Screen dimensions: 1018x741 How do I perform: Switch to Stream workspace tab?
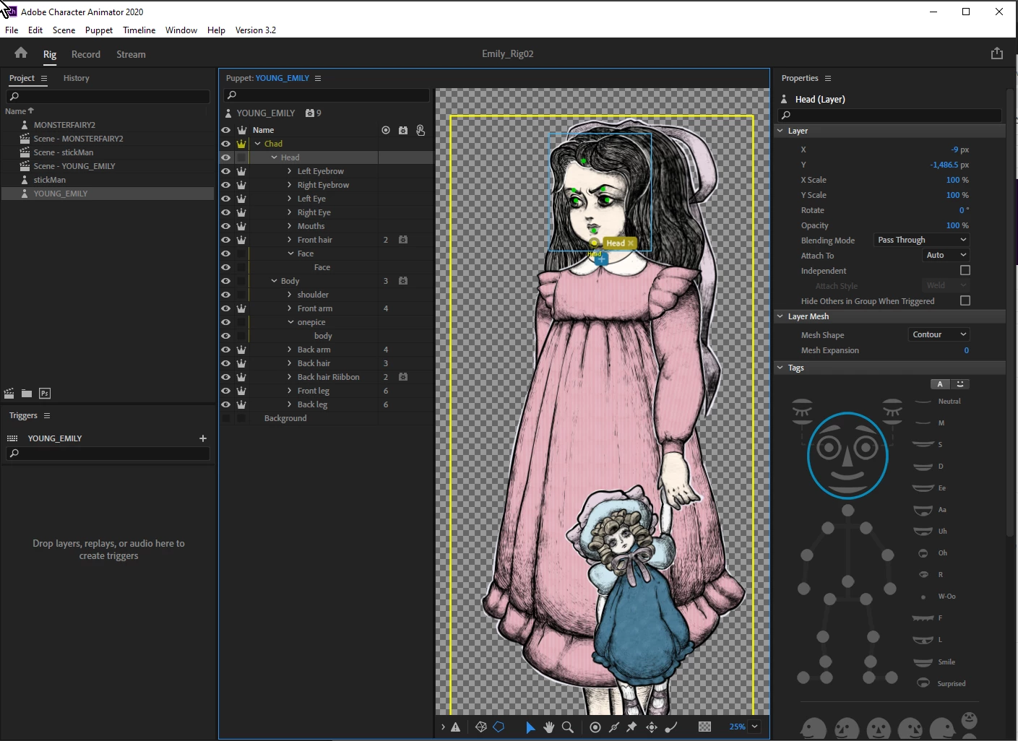click(x=131, y=54)
